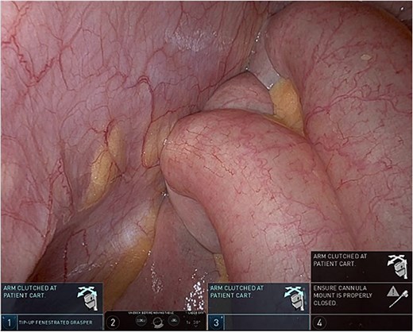Click arm 3 'Arm clutched at patient cart' message
This screenshot has width=413, height=332.
(237, 291)
